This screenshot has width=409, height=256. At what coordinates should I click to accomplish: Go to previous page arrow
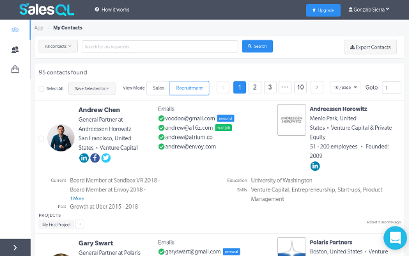coord(223,88)
